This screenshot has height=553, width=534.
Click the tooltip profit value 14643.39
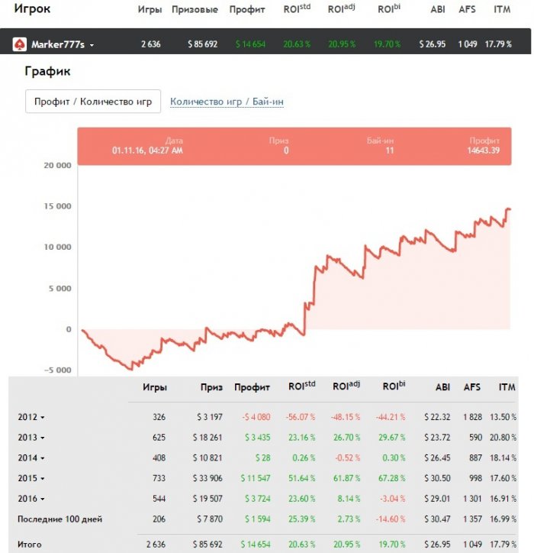[x=484, y=150]
